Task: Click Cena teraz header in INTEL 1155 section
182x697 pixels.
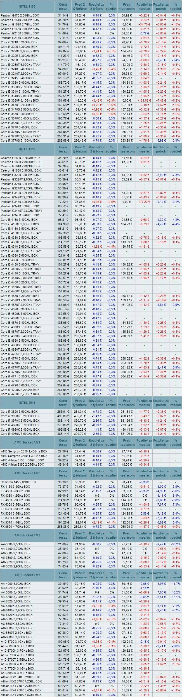Action: tap(63, 6)
